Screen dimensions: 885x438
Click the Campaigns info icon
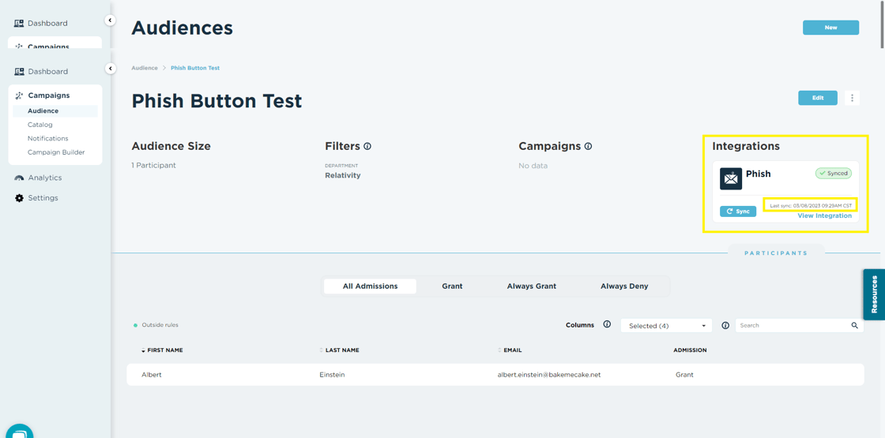point(588,147)
